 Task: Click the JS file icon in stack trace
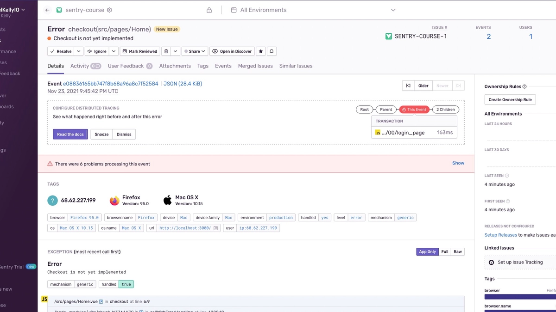[x=44, y=299]
